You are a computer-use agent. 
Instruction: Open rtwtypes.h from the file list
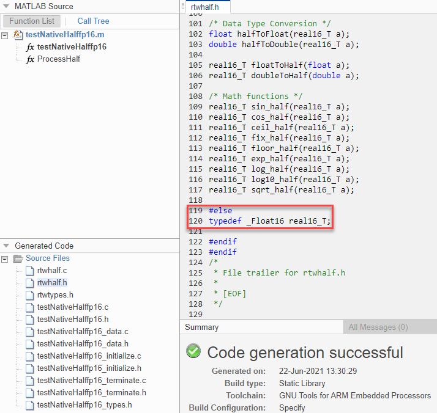55,295
